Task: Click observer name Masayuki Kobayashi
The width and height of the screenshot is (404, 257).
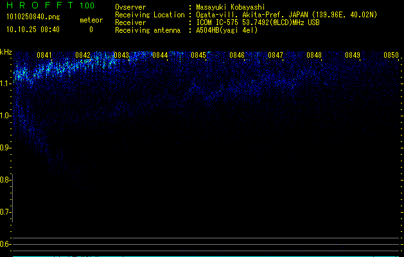Action: (231, 7)
